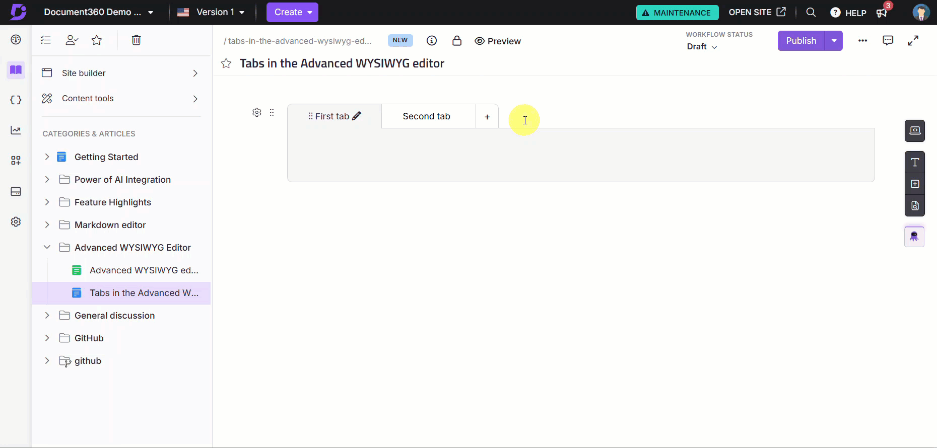Click the task list icon in sidebar toolbar
The width and height of the screenshot is (937, 448).
(46, 40)
